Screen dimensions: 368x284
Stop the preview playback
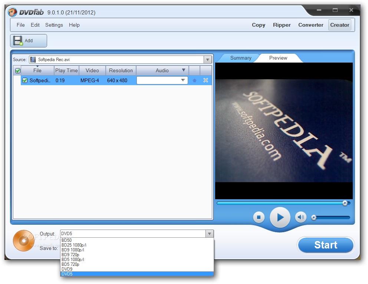point(259,217)
